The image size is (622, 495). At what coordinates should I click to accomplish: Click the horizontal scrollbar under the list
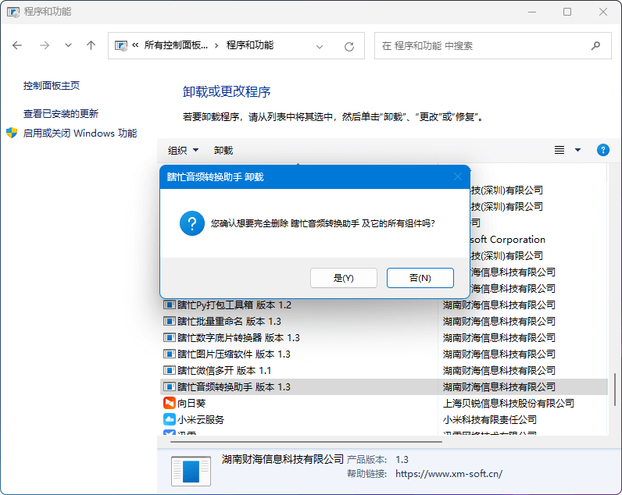306,441
